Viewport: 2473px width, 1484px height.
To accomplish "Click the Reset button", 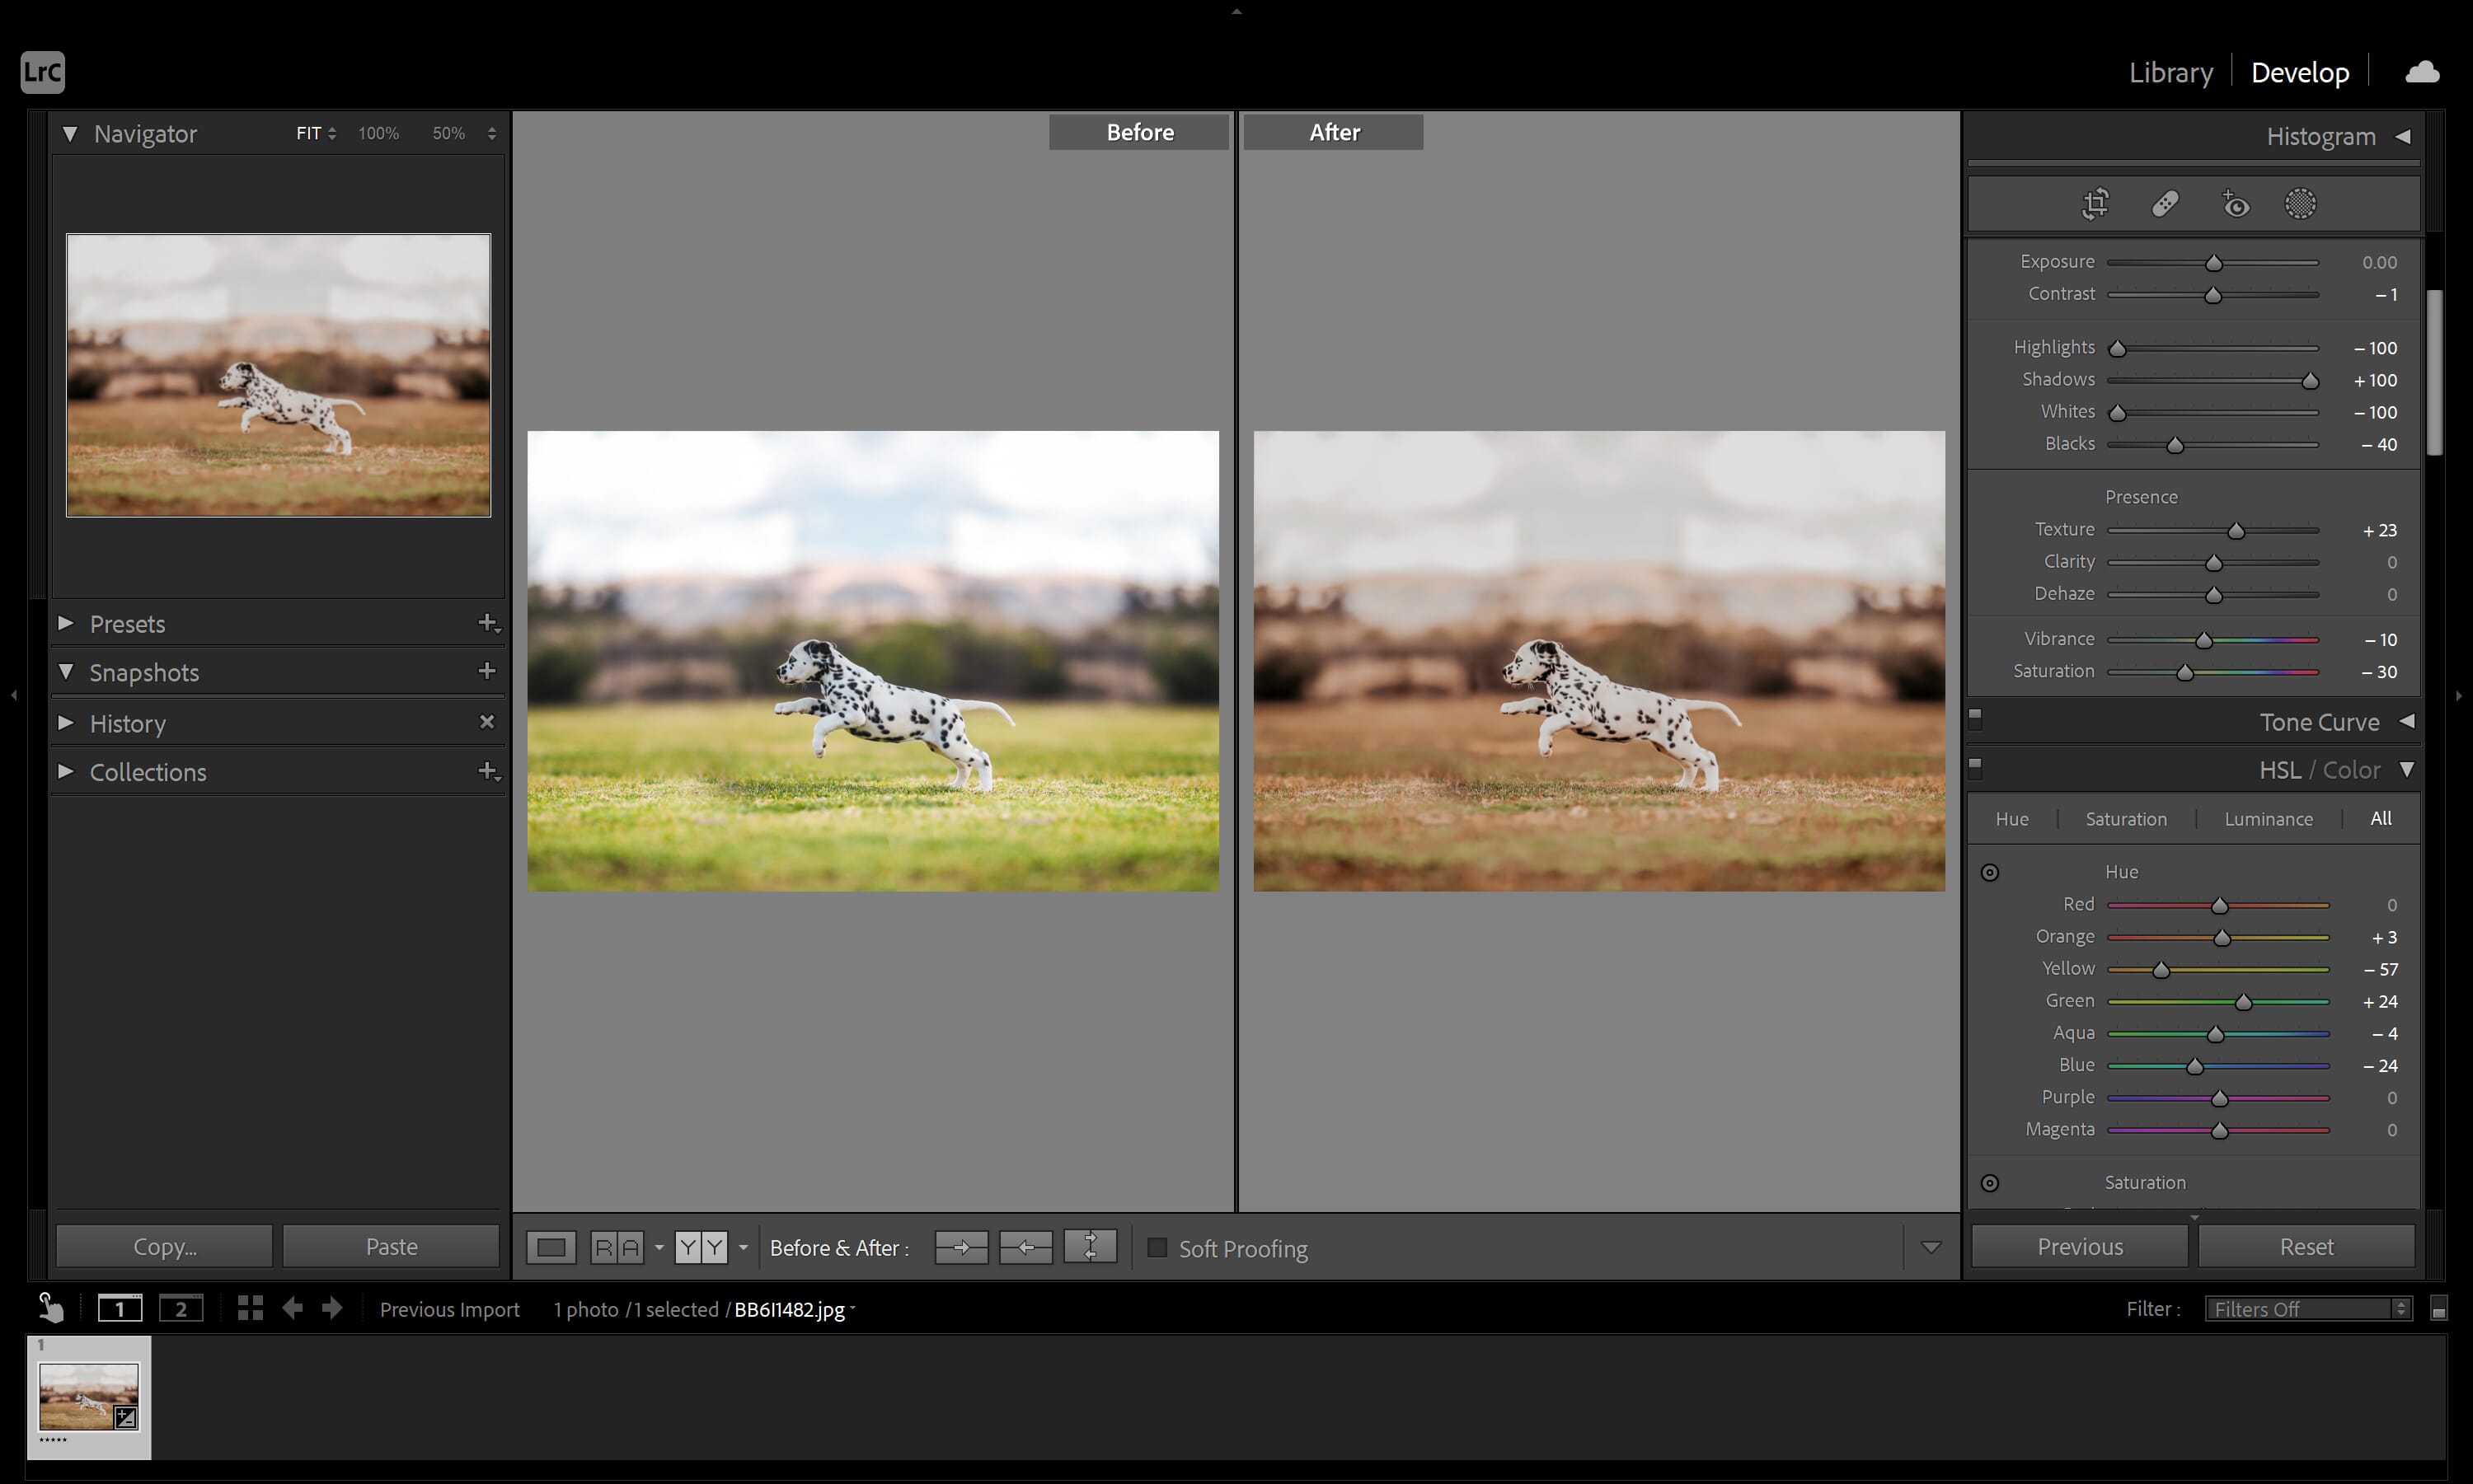I will click(x=2306, y=1246).
